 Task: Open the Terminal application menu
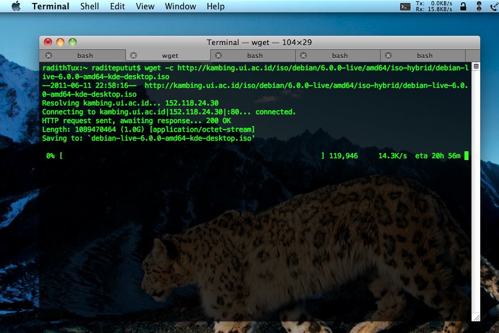(x=50, y=6)
